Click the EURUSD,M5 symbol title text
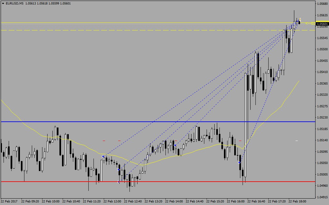 tap(14, 4)
